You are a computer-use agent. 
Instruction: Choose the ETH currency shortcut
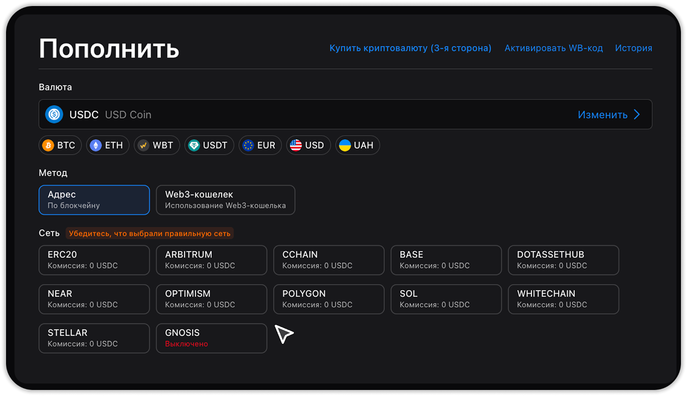click(x=107, y=145)
